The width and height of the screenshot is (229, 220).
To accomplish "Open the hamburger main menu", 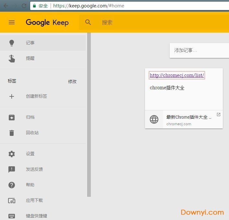I will point(12,22).
